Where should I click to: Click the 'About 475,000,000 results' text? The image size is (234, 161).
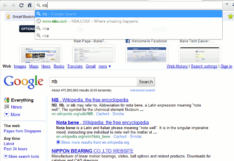[82, 90]
